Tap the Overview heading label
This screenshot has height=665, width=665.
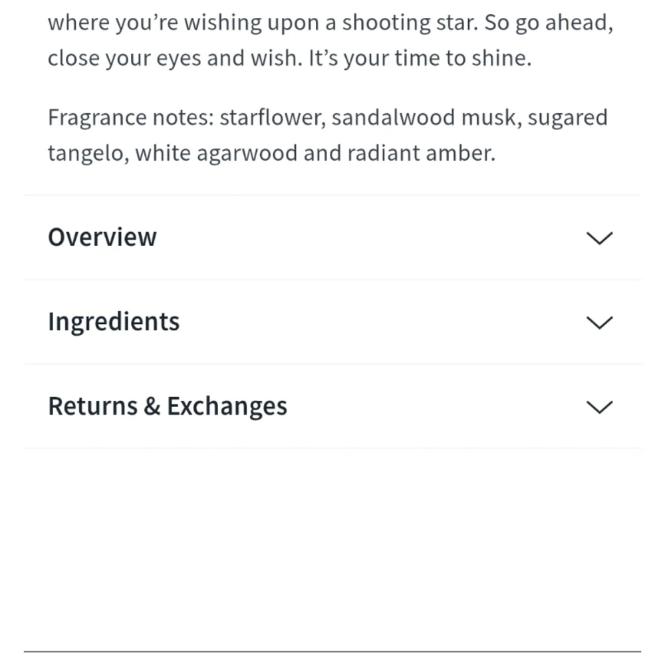[x=102, y=237]
